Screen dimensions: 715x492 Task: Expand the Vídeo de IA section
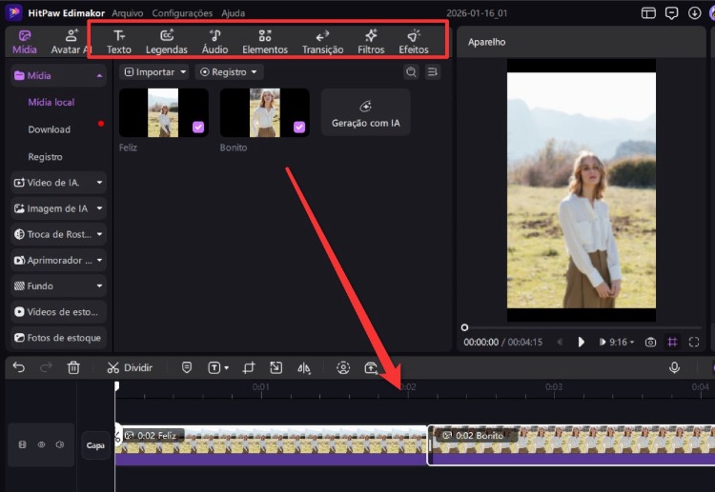[58, 183]
